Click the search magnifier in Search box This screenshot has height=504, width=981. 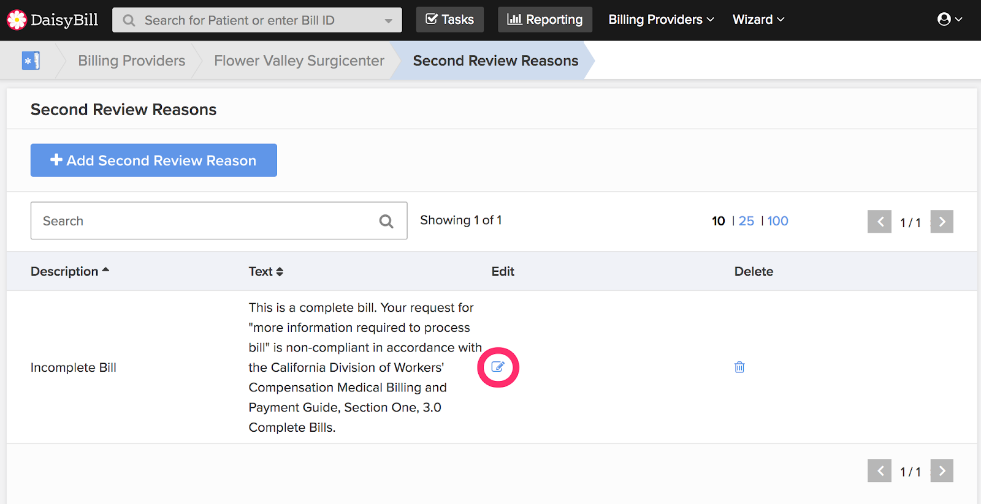click(386, 221)
